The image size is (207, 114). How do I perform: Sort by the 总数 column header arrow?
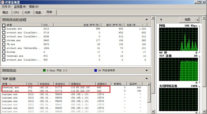pyautogui.click(x=142, y=25)
